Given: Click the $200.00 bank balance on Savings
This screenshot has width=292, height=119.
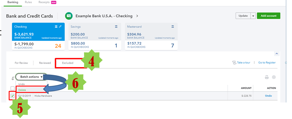Looking at the screenshot, I should tap(78, 34).
